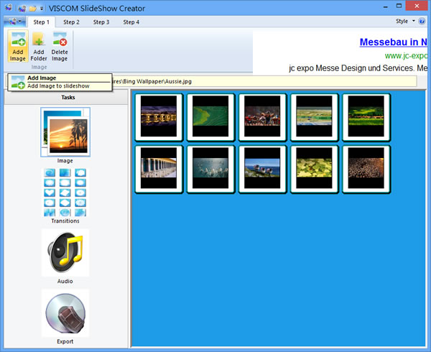This screenshot has height=352, width=431.
Task: Switch to the Step 2 tab
Action: point(71,22)
